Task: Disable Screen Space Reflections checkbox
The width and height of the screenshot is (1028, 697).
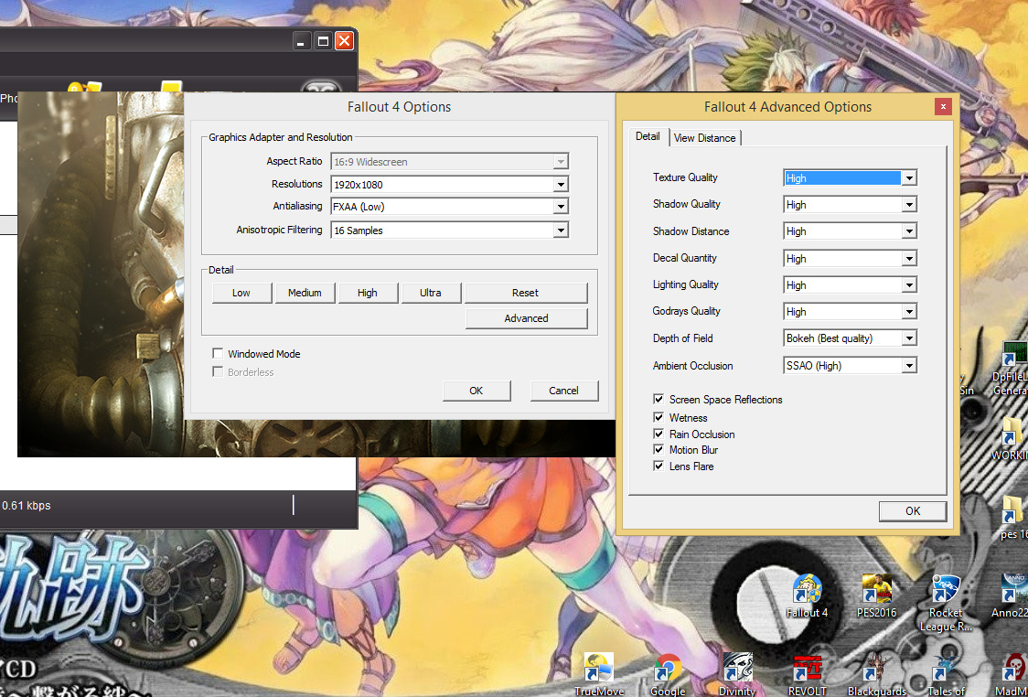Action: click(x=659, y=400)
